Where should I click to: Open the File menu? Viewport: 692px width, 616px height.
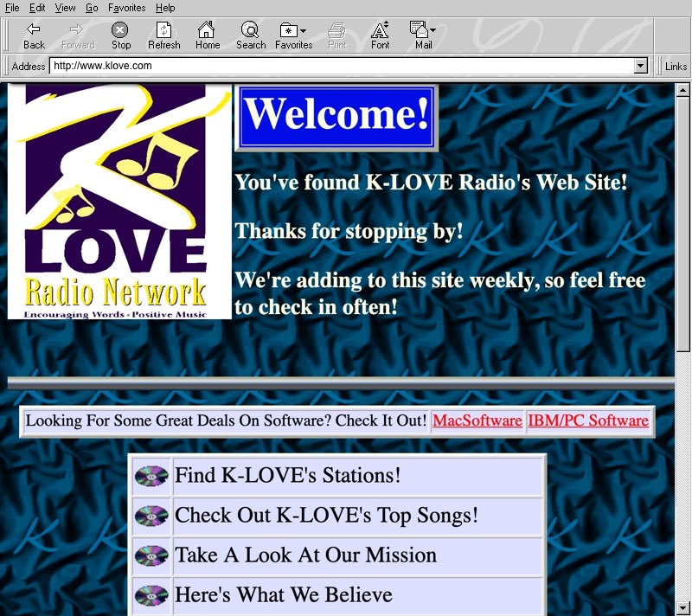coord(12,8)
